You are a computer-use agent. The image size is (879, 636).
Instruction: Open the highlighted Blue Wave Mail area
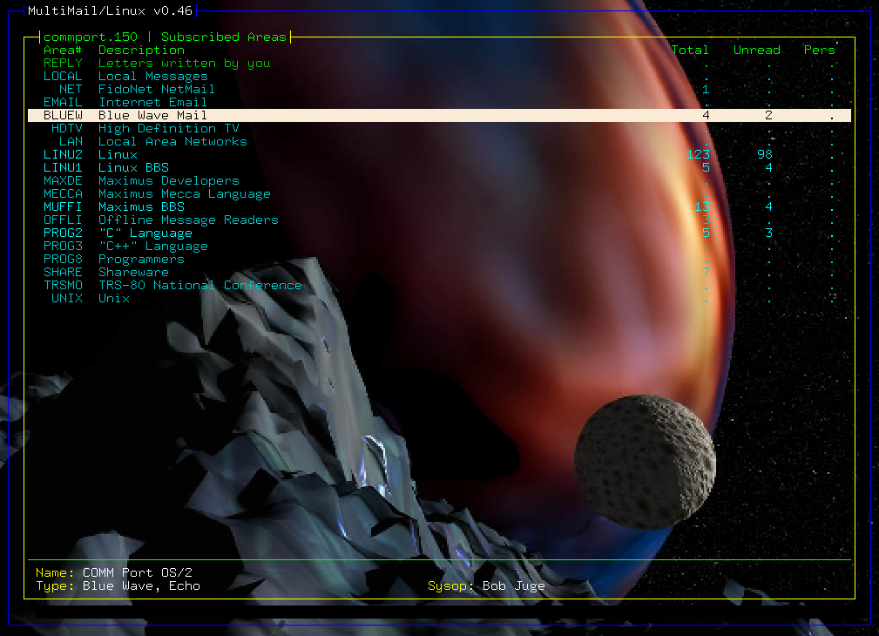tap(152, 115)
